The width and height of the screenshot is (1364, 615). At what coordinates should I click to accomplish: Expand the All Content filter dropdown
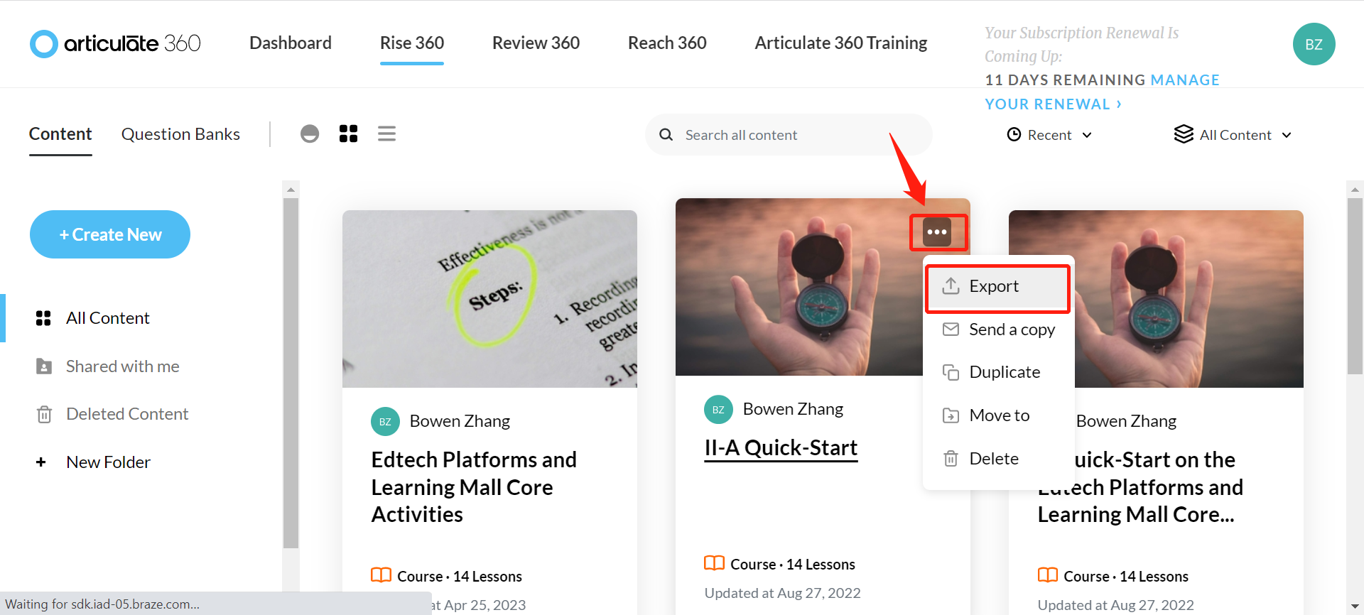coord(1233,135)
